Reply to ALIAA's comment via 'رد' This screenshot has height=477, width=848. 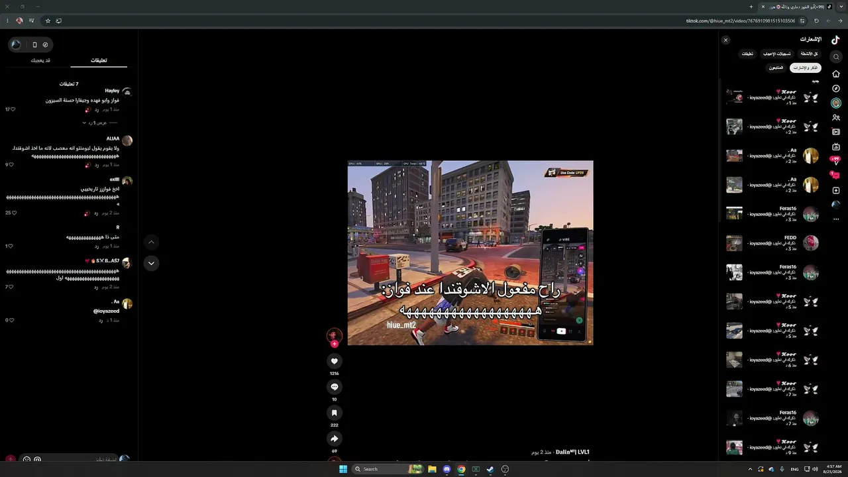pyautogui.click(x=95, y=165)
